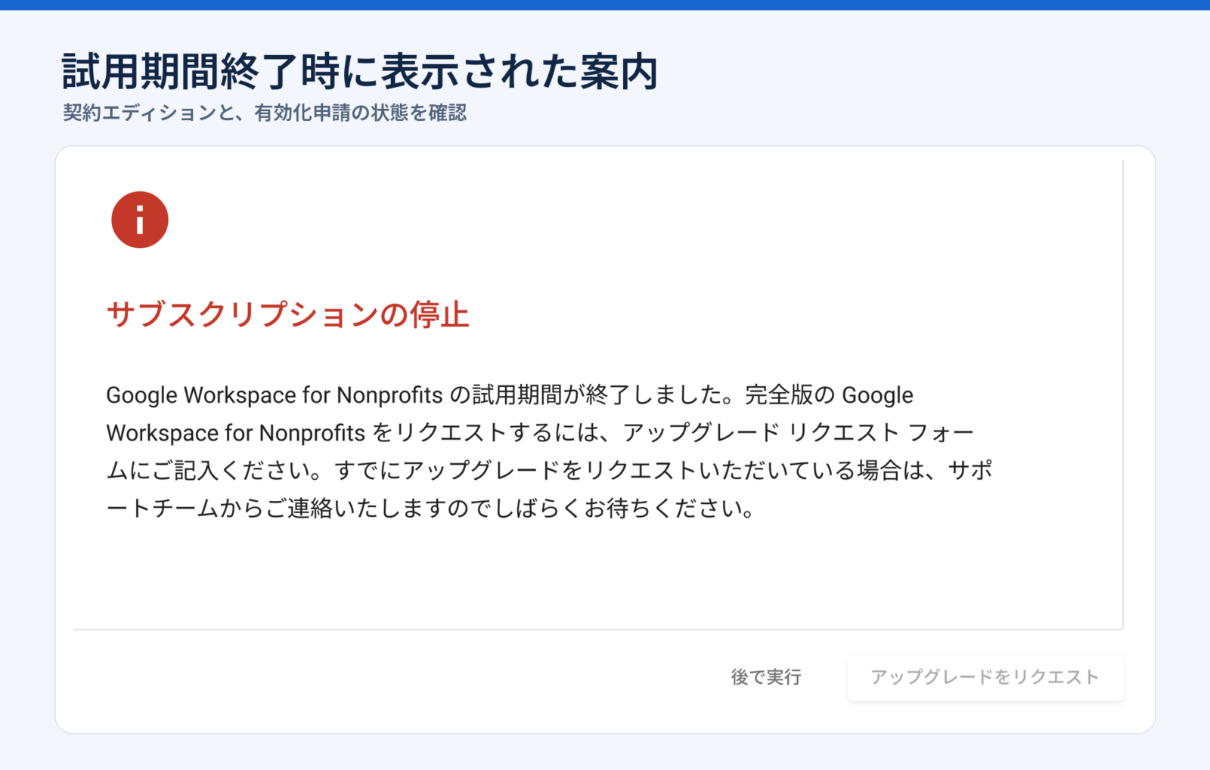Select the サブスクリプションの停止 heading
Viewport: 1210px width, 770px height.
(x=287, y=314)
